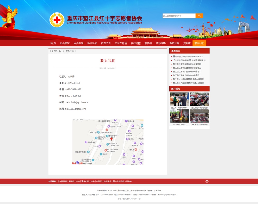Viewport: 258px width, 204px height.
Task: Click the red location pin on map
Action: (111, 139)
